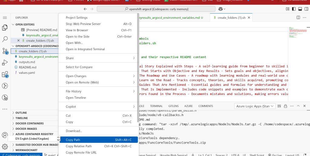
Task: Close the bottom panel
Action: (x=305, y=106)
